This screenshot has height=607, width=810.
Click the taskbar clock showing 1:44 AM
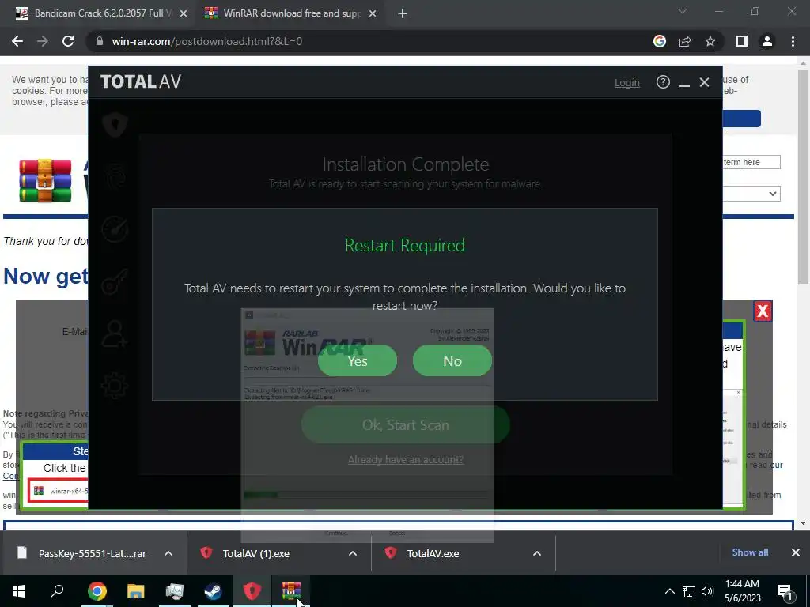[x=742, y=591]
